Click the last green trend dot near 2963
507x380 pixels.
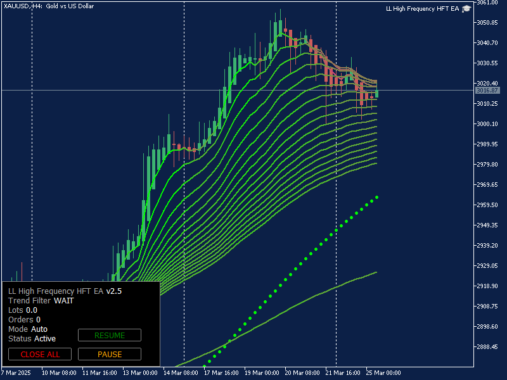(x=376, y=197)
